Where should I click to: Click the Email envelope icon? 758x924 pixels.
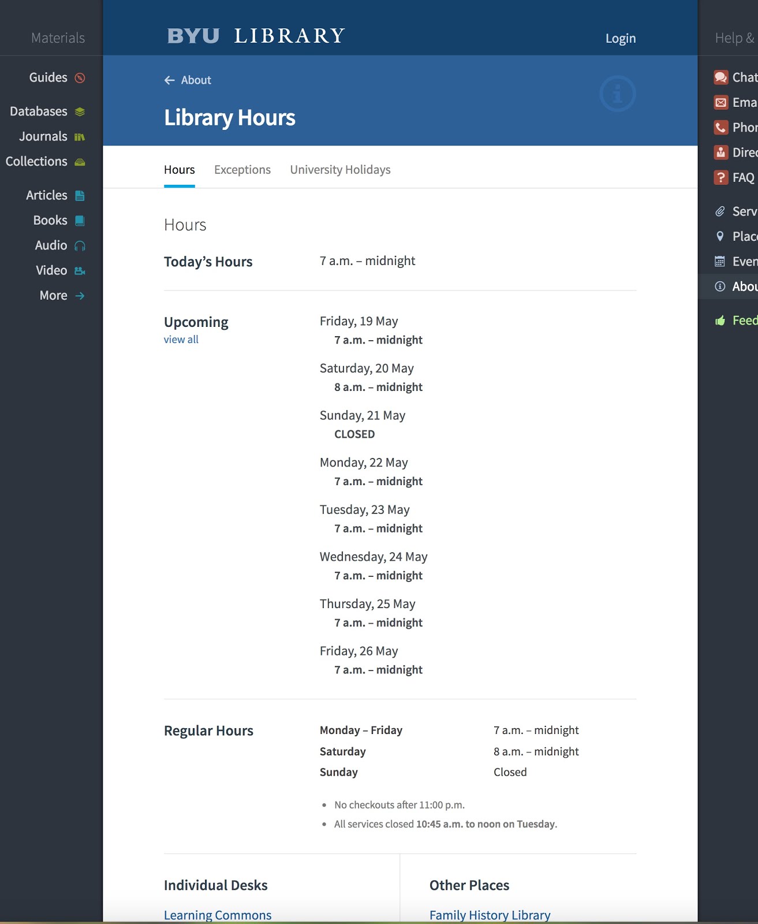[x=720, y=103]
